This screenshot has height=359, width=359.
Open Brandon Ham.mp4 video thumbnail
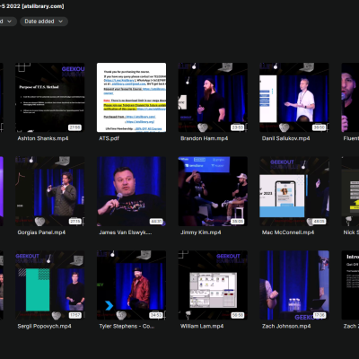[213, 97]
